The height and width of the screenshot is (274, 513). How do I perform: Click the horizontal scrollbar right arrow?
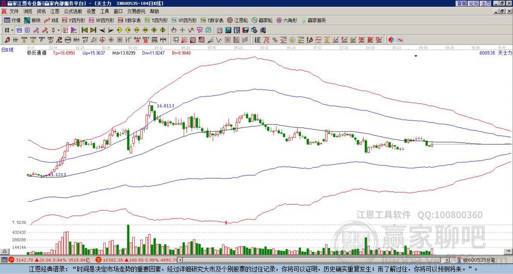447,260
